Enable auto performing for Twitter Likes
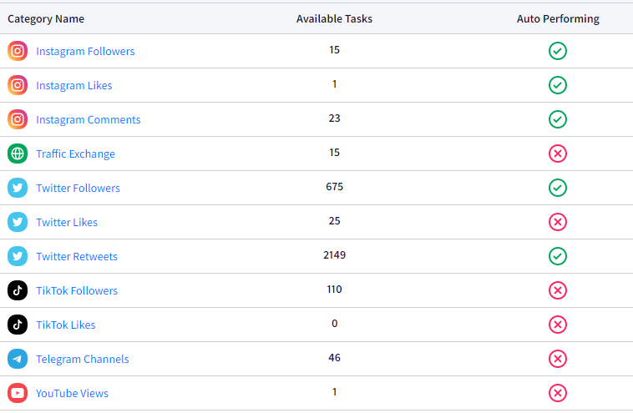 coord(558,222)
